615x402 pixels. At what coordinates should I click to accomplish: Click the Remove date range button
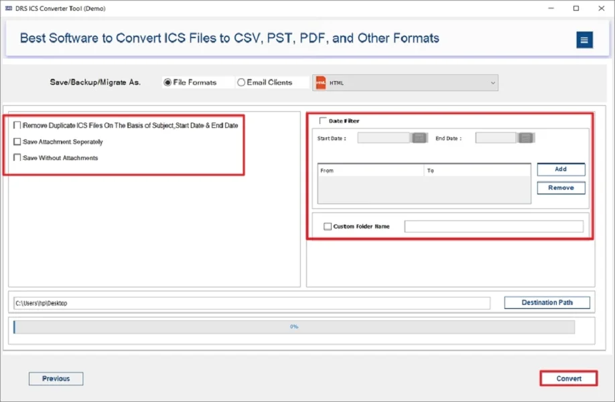click(561, 188)
